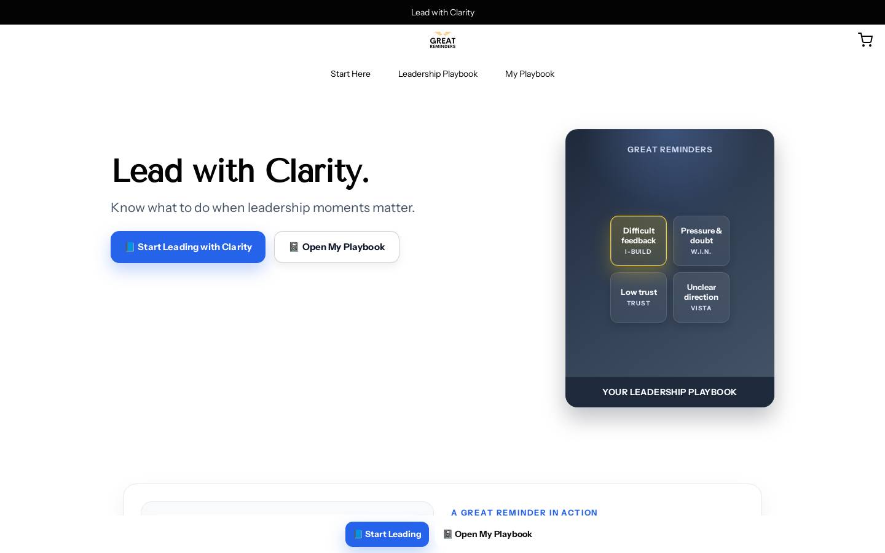The image size is (885, 553).
Task: Select the Unclear direction VISTA tile
Action: coord(701,297)
